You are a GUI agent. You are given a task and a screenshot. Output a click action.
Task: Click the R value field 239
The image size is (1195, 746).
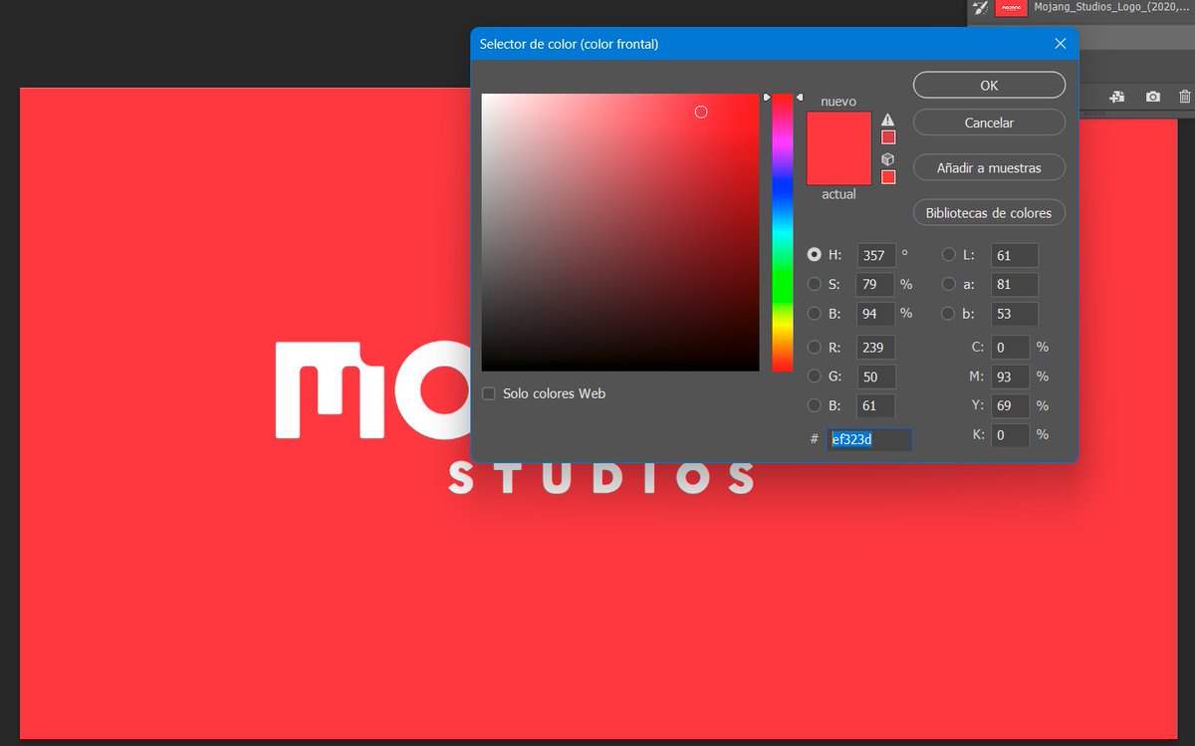(876, 348)
